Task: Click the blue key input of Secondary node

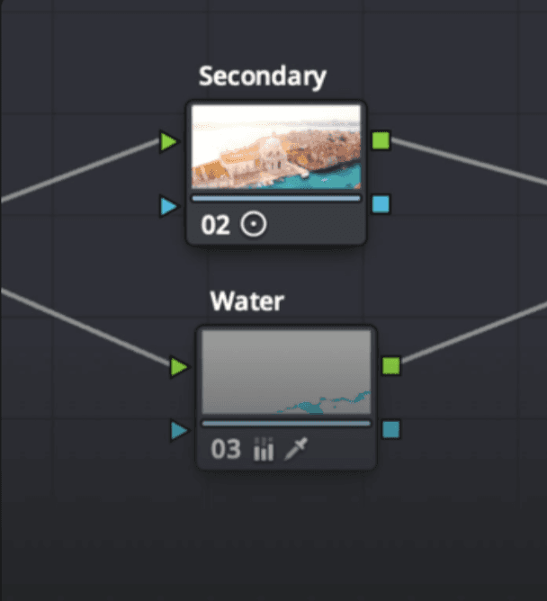Action: (x=168, y=206)
